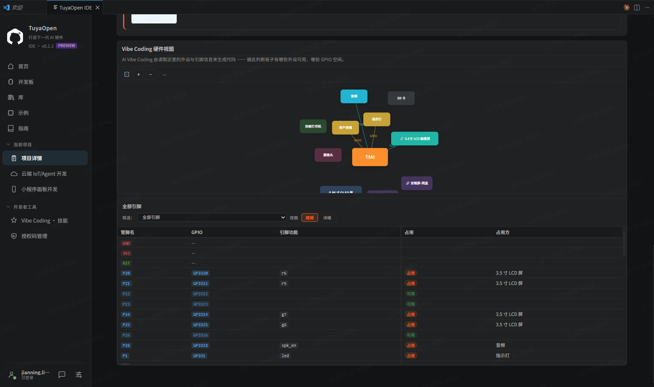Click the RST pin tag
This screenshot has height=387, width=654.
click(126, 263)
